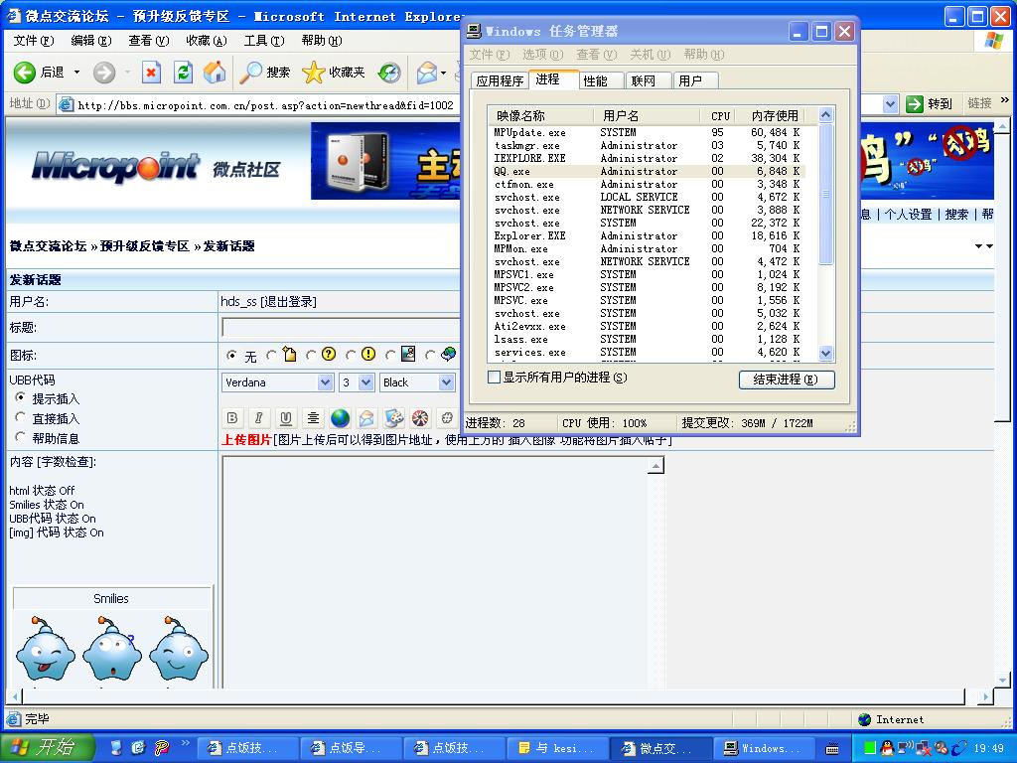This screenshot has width=1017, height=763.
Task: Select the 无 no-icon radio button
Action: click(231, 355)
